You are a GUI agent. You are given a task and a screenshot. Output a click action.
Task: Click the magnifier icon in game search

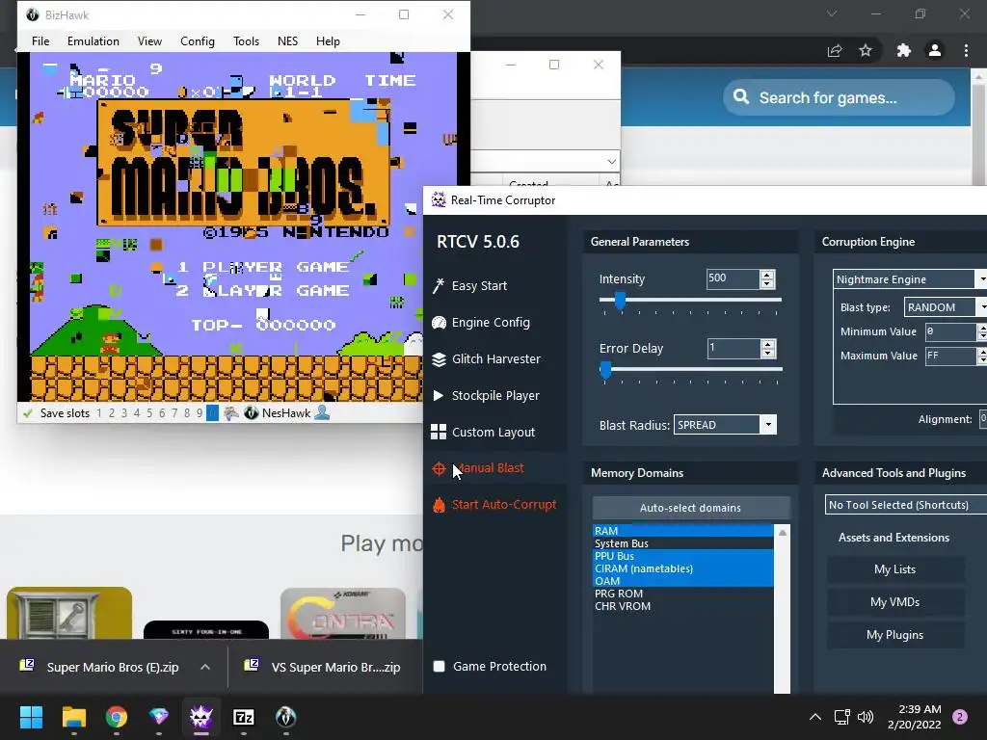(741, 97)
